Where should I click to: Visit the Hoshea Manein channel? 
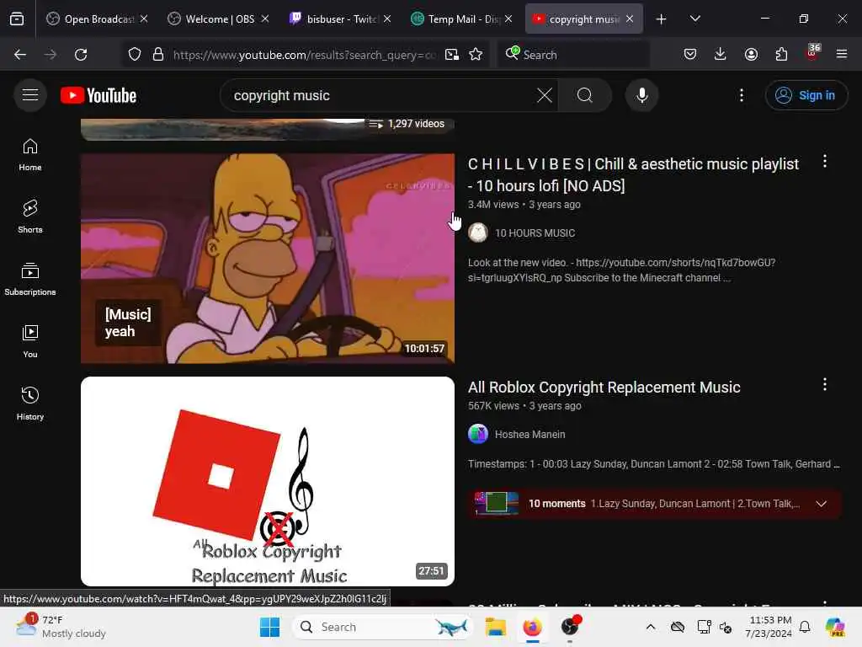coord(529,435)
